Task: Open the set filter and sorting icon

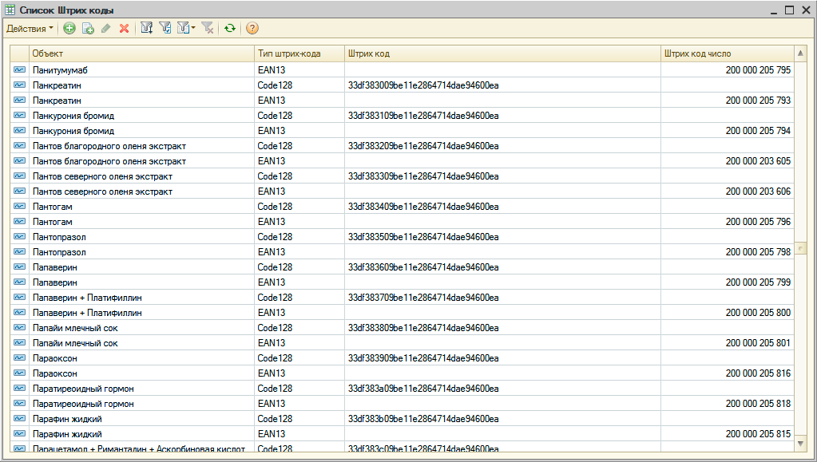Action: tap(147, 29)
